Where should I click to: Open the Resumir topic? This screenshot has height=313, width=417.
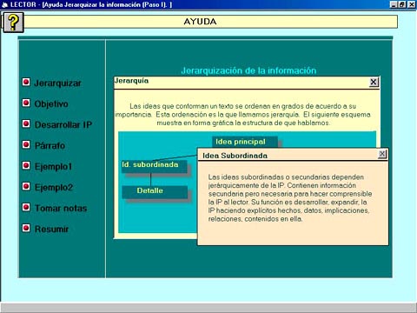[x=51, y=230]
